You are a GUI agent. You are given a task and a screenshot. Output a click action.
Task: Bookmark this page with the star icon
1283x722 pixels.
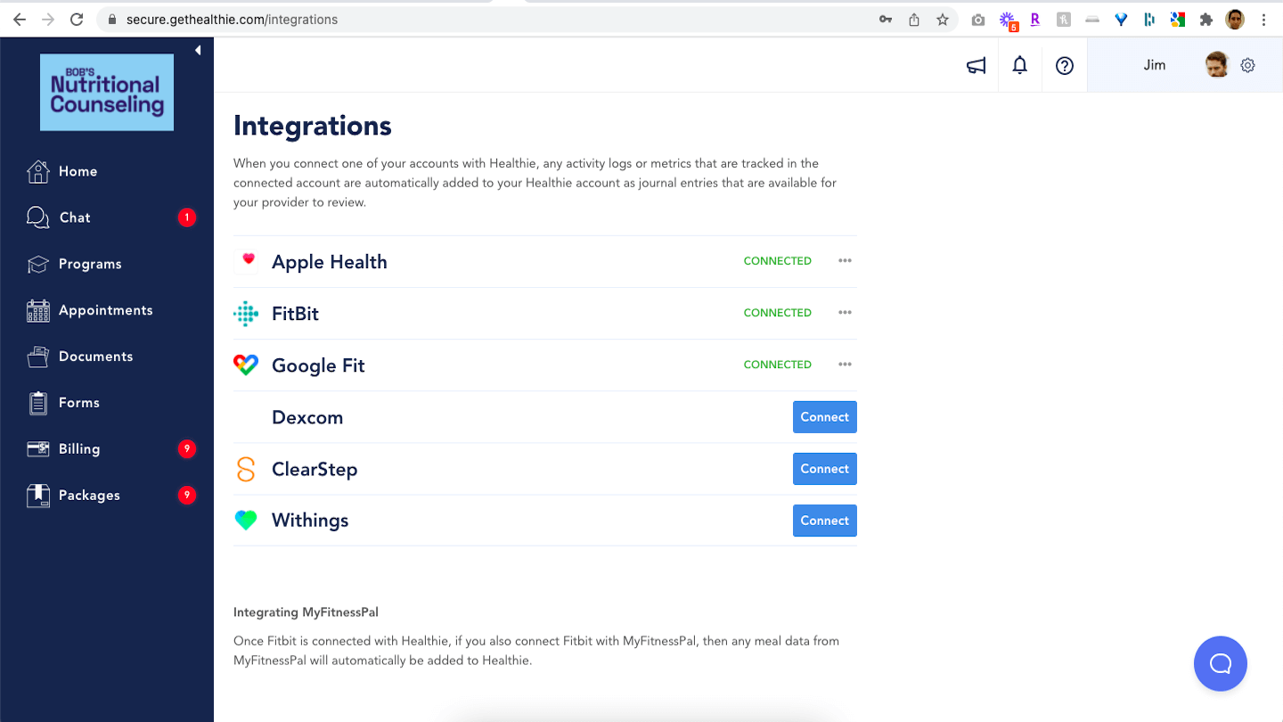pos(943,20)
